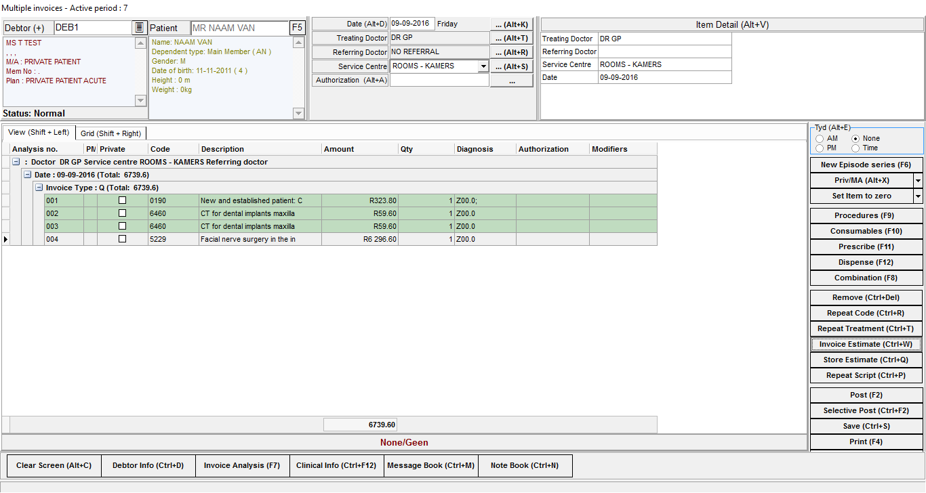
Task: Open referring doctor lookup (Alt+R)
Action: [x=511, y=53]
